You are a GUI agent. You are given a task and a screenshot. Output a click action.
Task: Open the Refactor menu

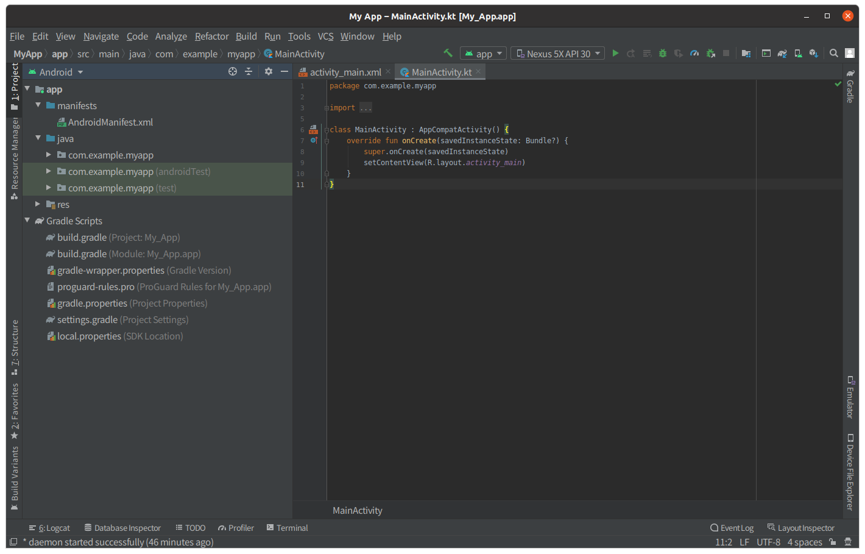tap(211, 37)
